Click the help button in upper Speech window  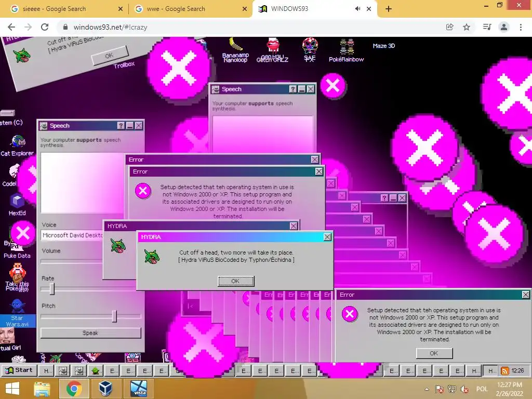click(293, 89)
